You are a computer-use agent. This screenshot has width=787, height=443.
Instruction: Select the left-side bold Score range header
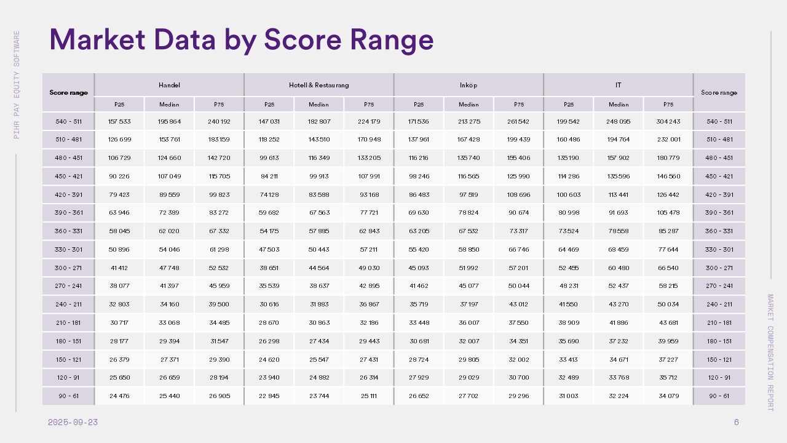pos(69,92)
